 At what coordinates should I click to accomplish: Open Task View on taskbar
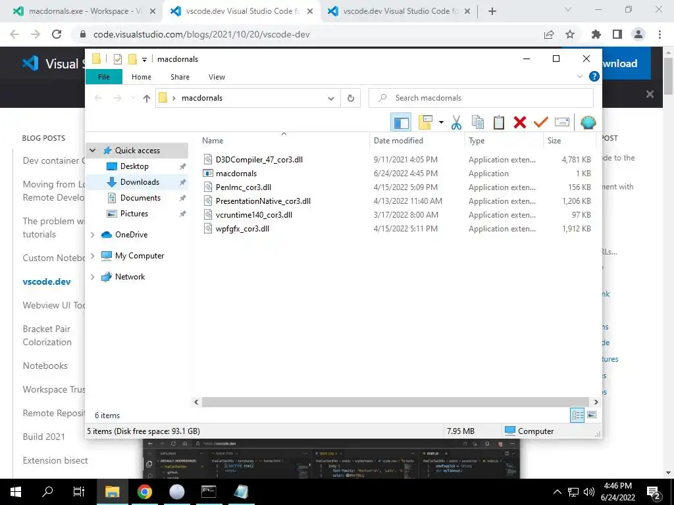coord(79,492)
